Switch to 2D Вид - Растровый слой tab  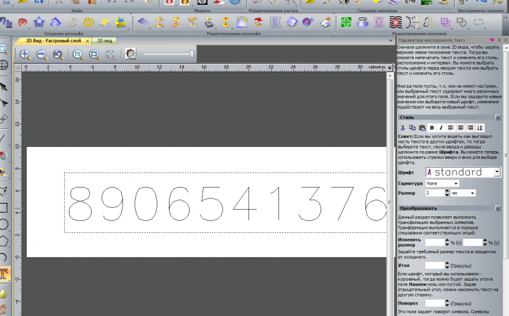53,41
